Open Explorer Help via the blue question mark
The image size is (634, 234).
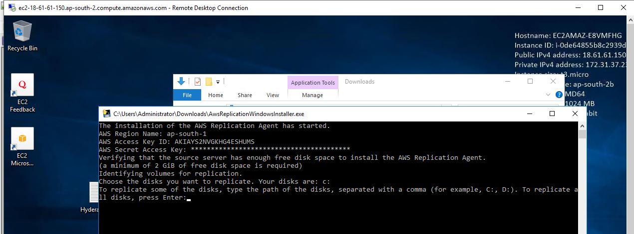[559, 95]
